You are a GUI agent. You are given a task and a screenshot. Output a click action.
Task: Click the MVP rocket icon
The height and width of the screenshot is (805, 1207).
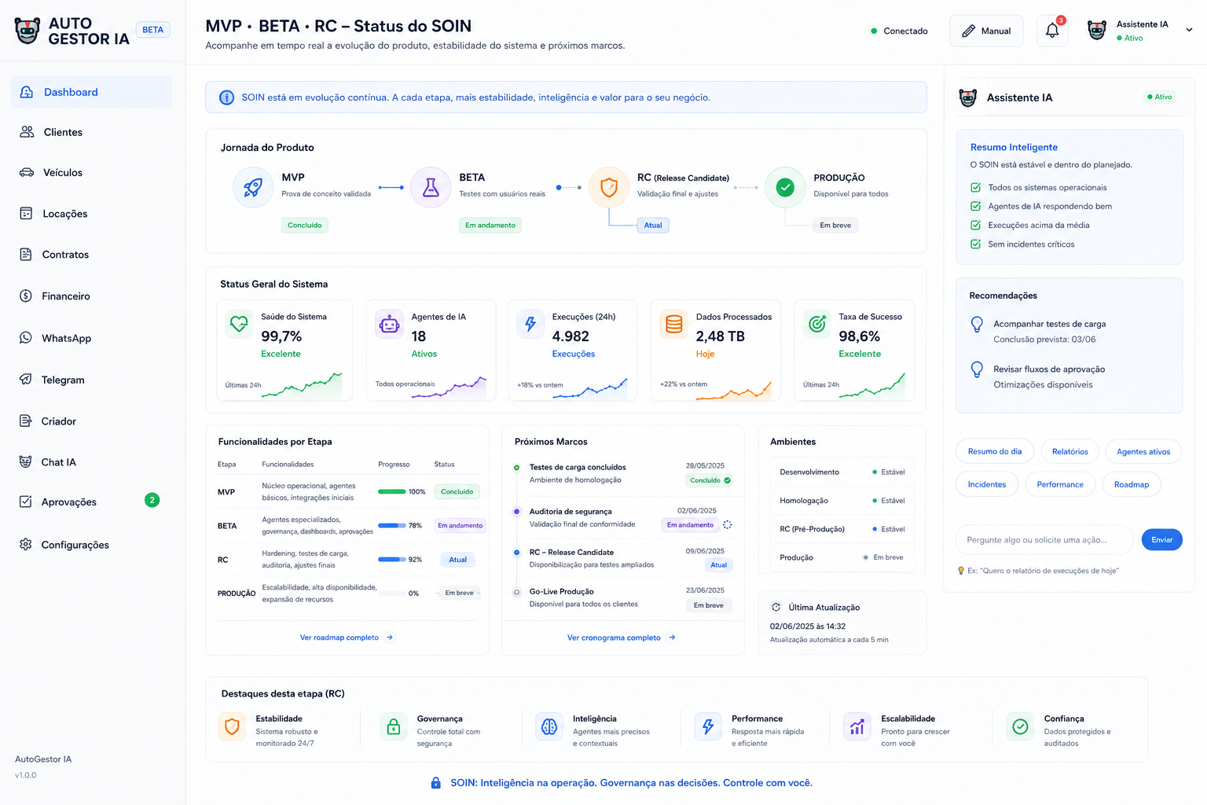253,187
